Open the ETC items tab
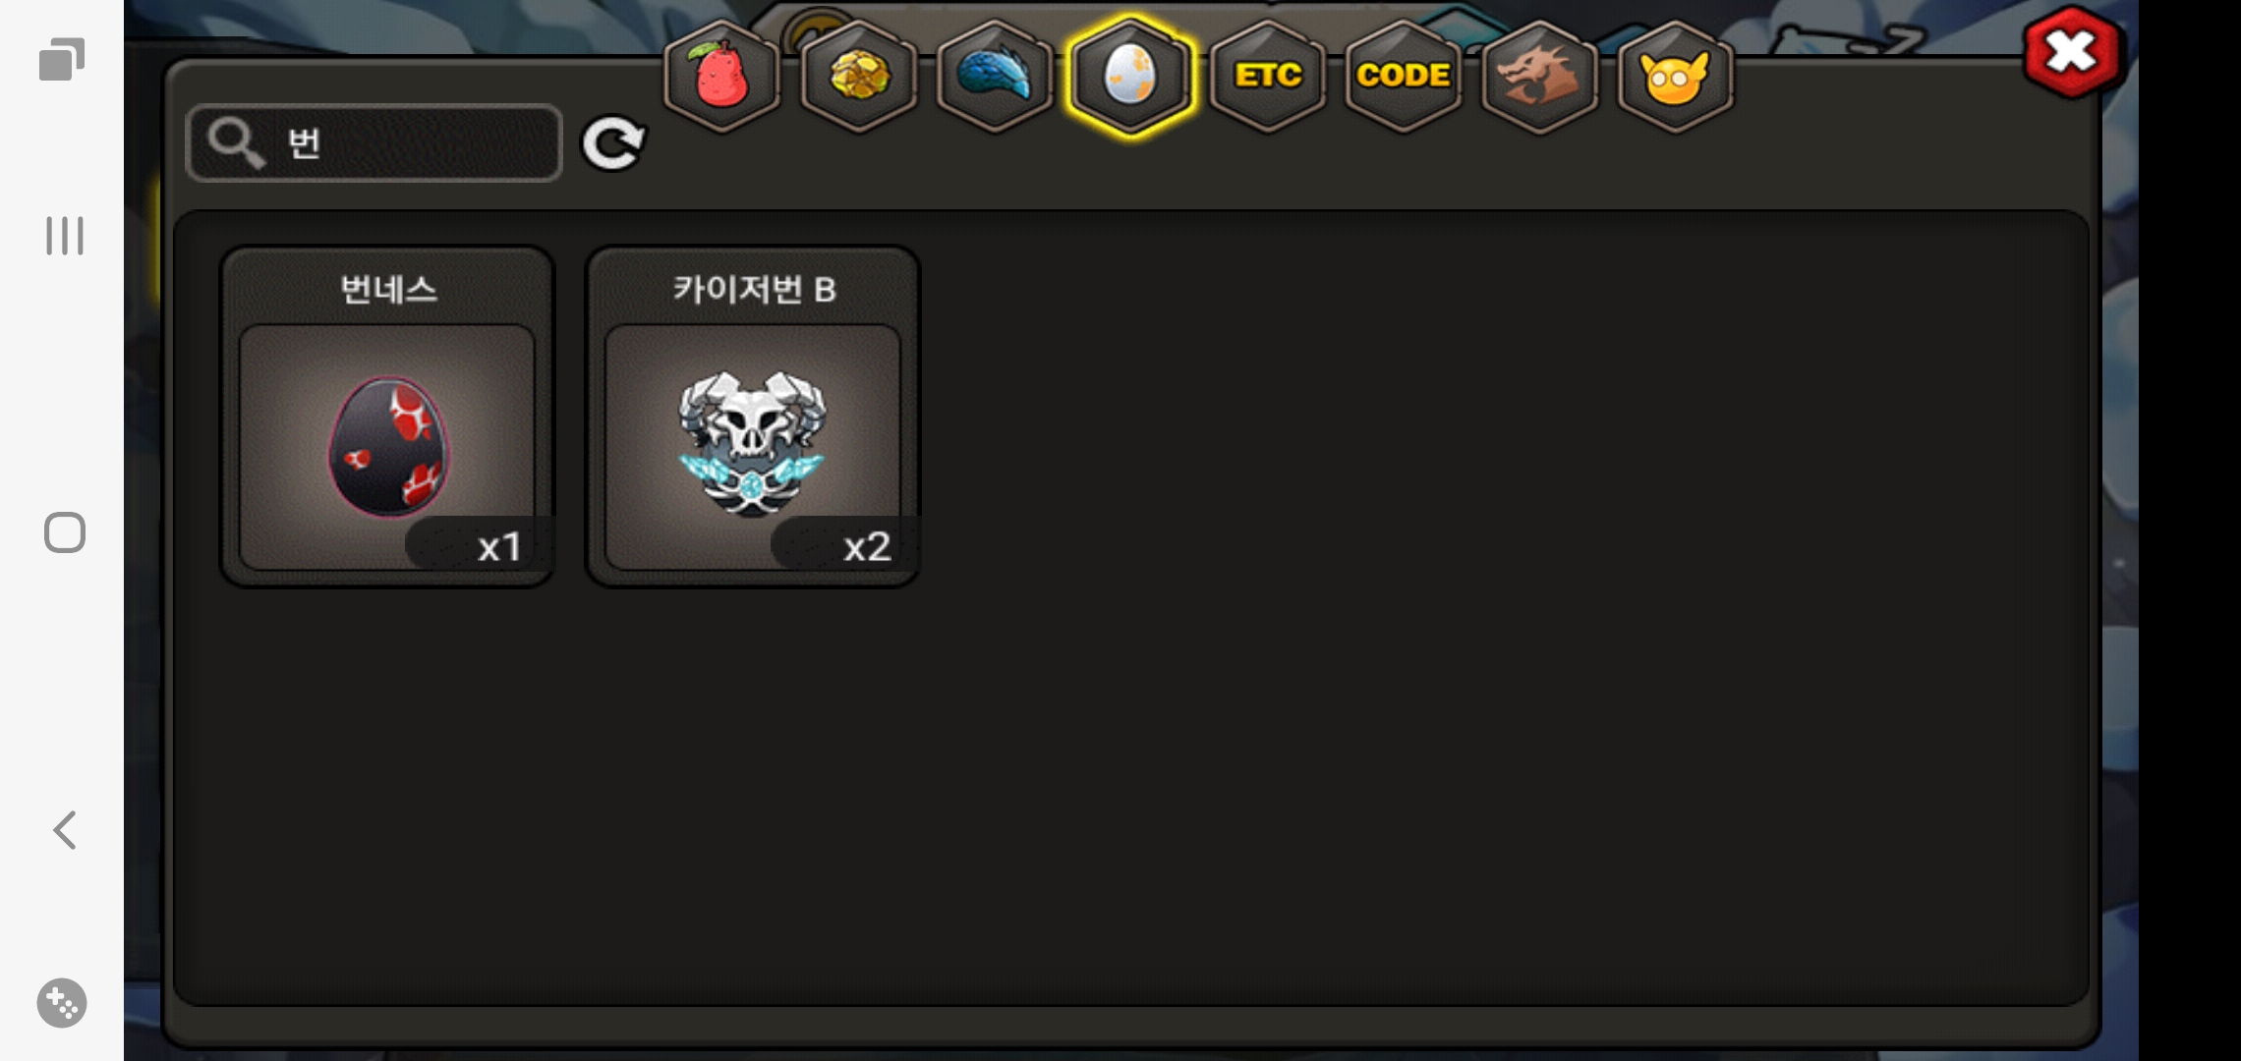The width and height of the screenshot is (2241, 1061). pyautogui.click(x=1268, y=77)
